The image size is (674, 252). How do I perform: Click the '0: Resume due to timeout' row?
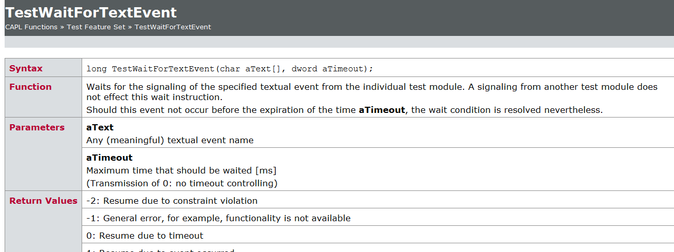click(377, 236)
